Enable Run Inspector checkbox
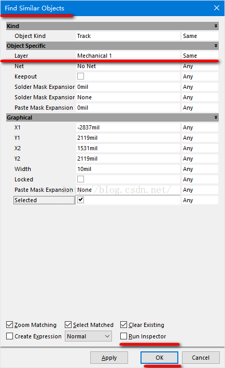 point(123,336)
